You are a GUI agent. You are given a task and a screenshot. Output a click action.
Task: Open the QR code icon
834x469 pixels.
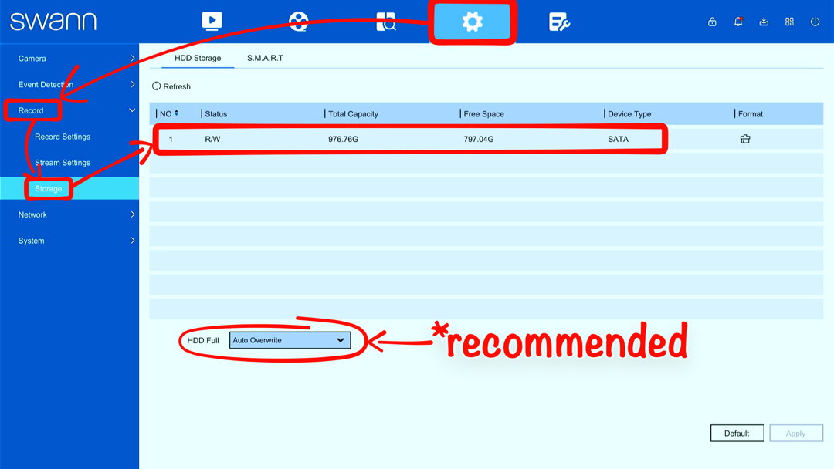(x=789, y=22)
